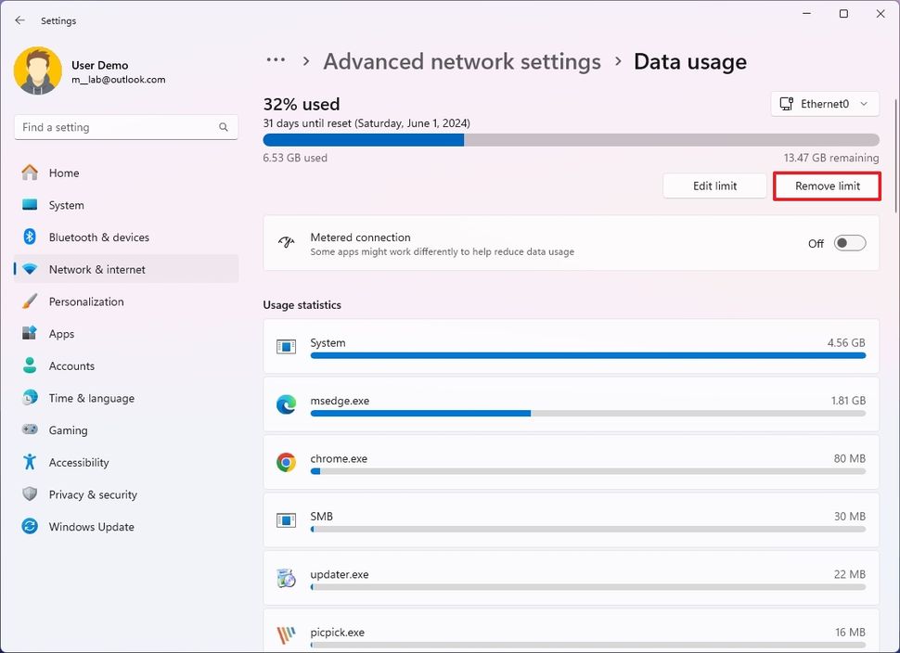Click the Gaming controller icon in sidebar
Screen dimensions: 900x653
[x=29, y=430]
